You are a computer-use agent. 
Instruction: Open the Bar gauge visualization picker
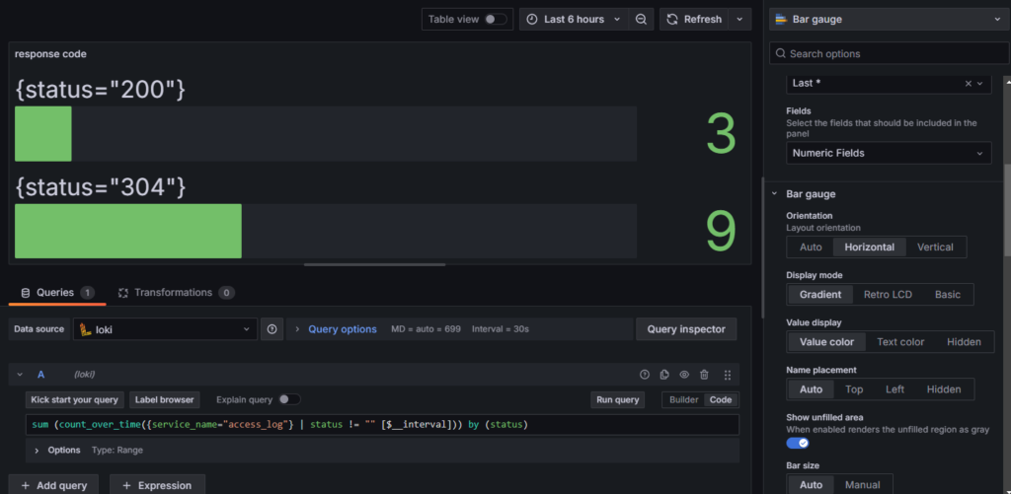point(890,20)
